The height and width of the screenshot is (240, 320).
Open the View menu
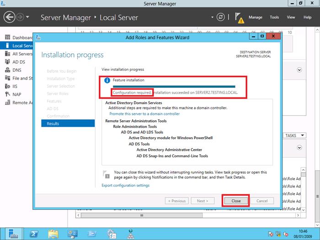pyautogui.click(x=291, y=17)
